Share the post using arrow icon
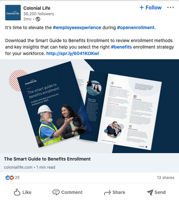The image size is (179, 201). tap(107, 192)
